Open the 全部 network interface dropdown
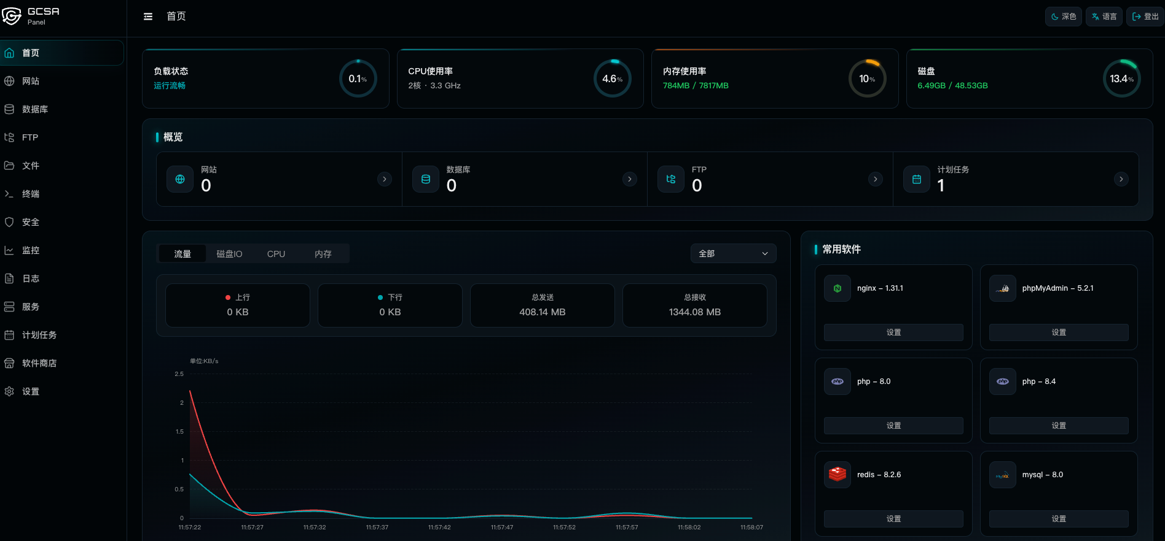 734,253
